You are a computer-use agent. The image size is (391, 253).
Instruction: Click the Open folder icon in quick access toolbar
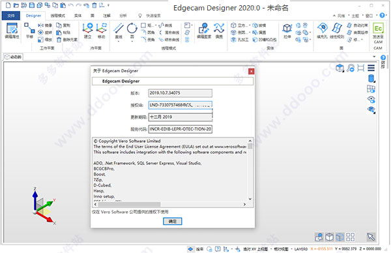tap(16, 5)
